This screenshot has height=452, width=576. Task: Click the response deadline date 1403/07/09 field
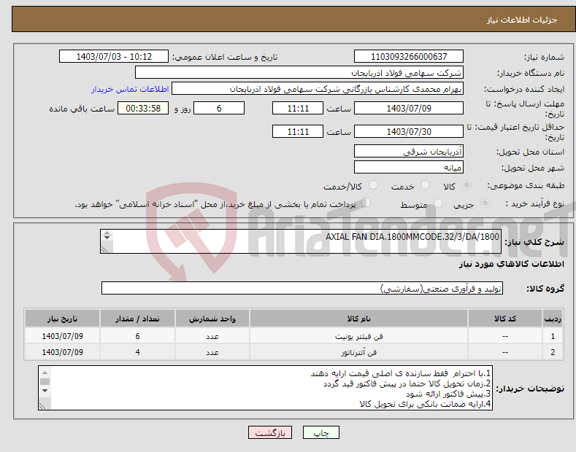409,108
